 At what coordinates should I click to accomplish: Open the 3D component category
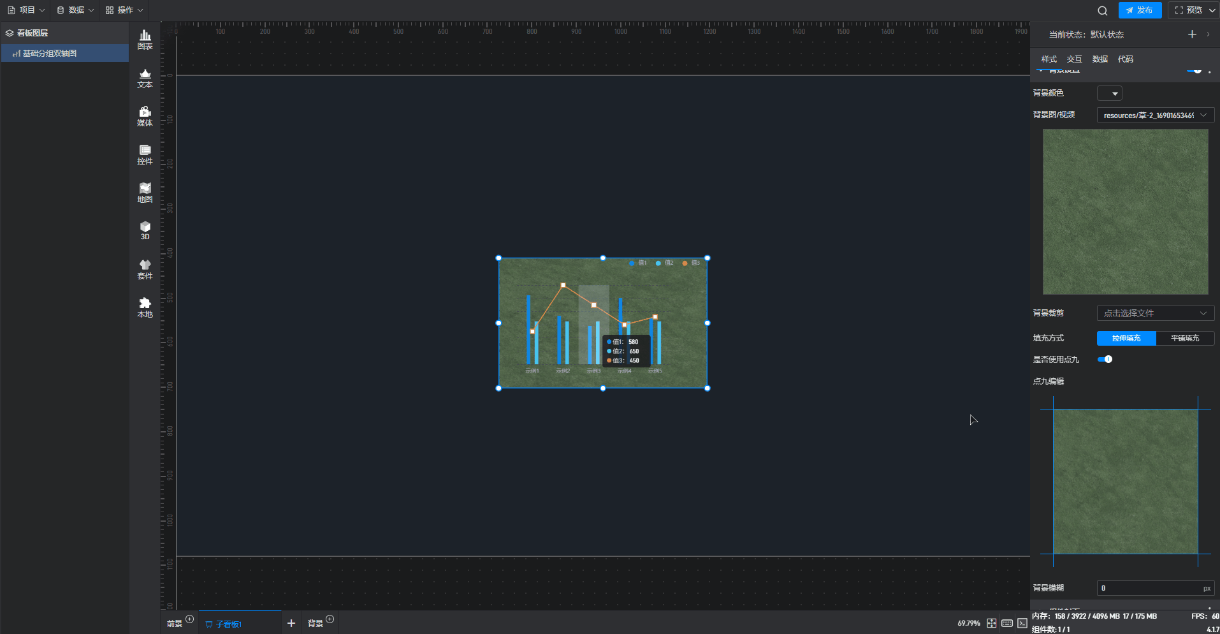tap(145, 230)
